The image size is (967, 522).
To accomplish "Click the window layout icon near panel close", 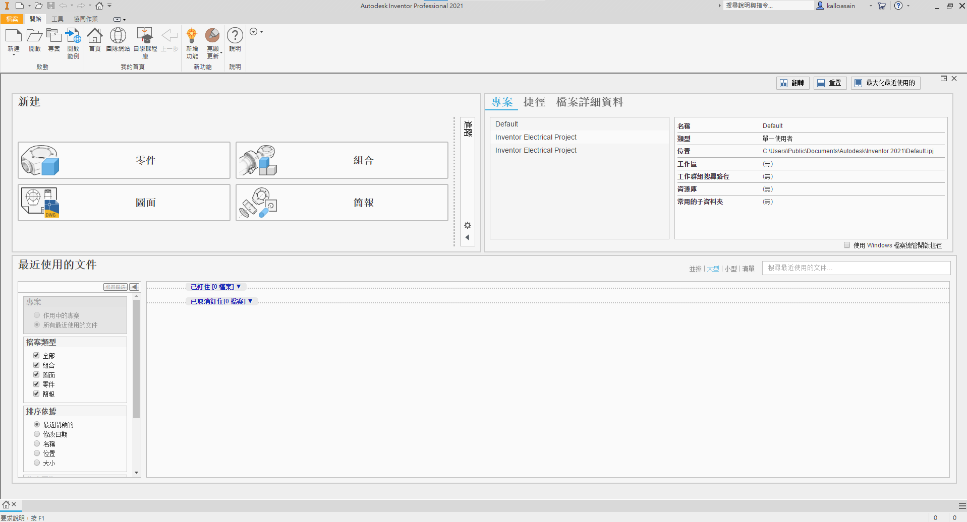I will 944,79.
